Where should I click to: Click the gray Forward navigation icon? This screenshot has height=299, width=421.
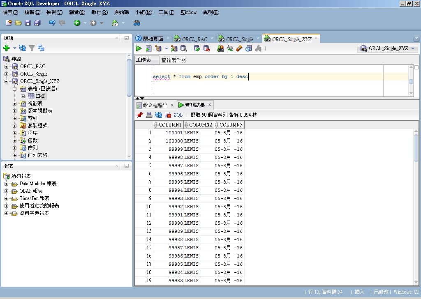click(x=93, y=23)
